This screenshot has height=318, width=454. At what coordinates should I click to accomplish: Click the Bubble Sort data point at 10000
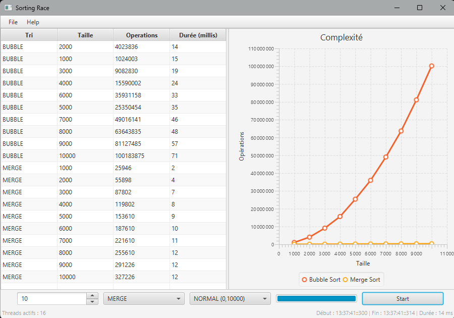(432, 66)
